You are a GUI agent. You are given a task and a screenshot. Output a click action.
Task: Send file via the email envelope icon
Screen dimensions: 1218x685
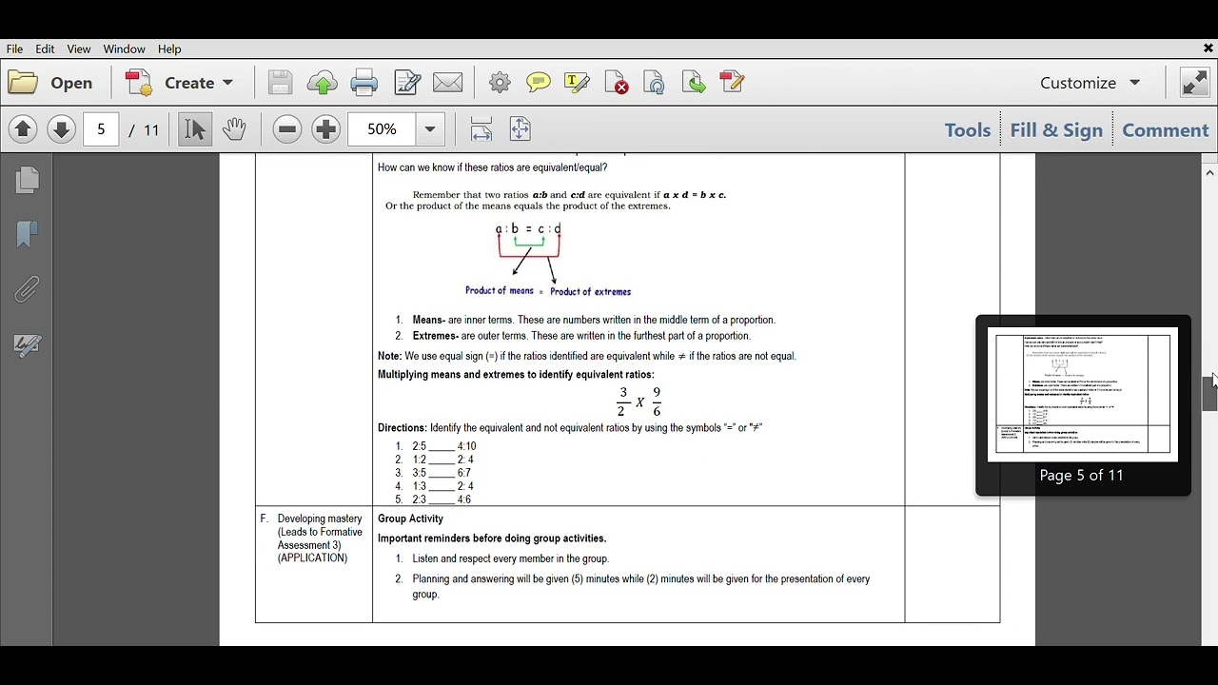448,83
